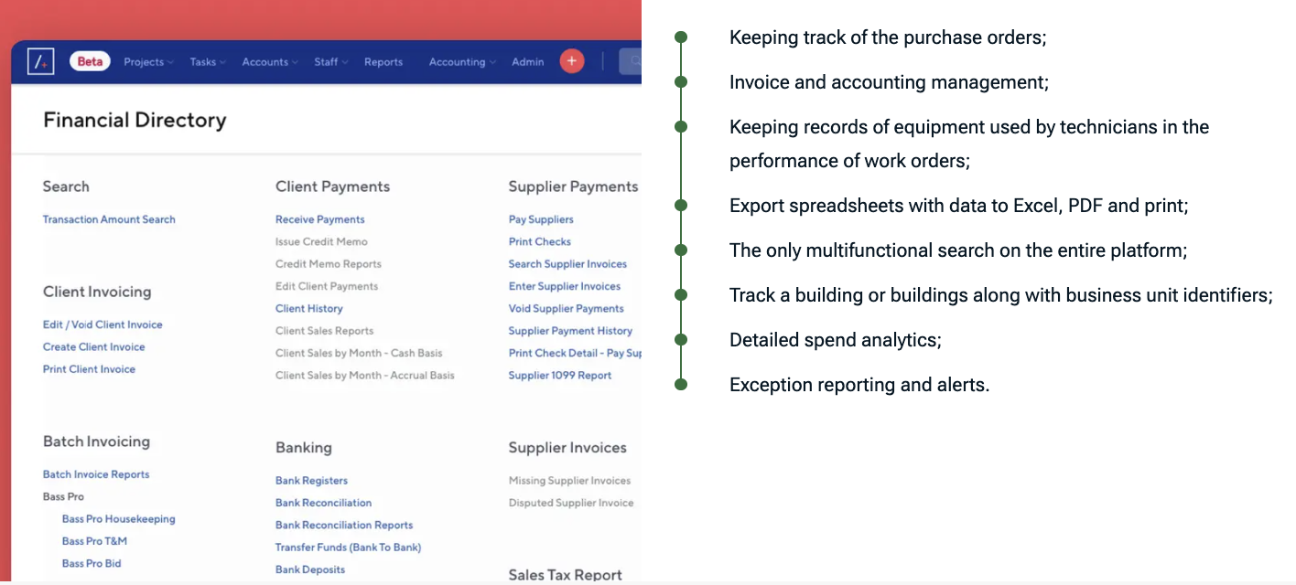1296x585 pixels.
Task: Open the Tasks dropdown menu
Action: pyautogui.click(x=209, y=62)
